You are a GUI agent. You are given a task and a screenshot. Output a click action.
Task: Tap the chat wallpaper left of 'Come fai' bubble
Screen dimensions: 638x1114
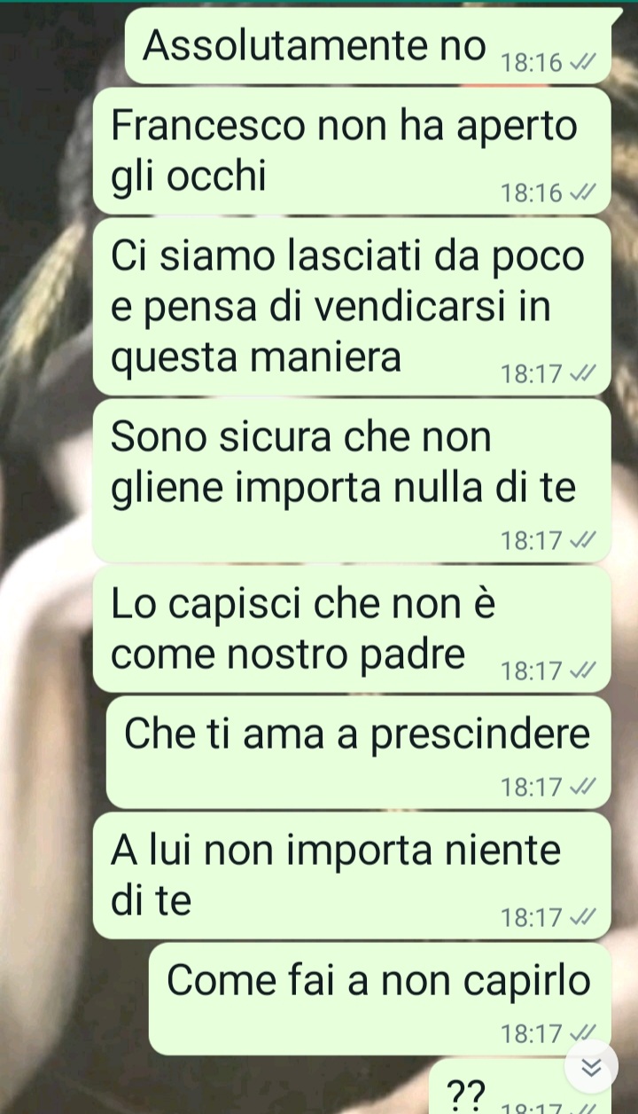[x=71, y=999]
